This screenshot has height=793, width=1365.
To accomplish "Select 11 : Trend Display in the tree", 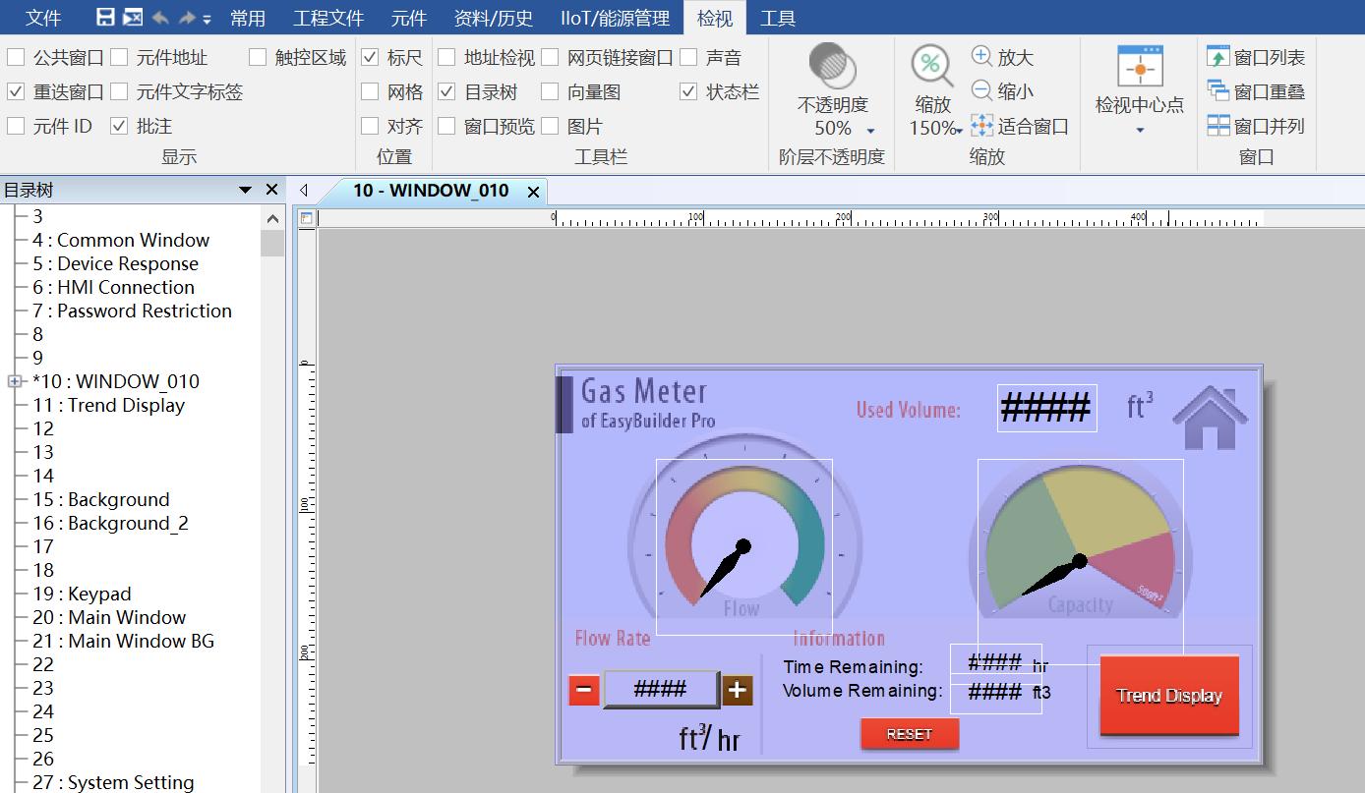I will tap(108, 405).
